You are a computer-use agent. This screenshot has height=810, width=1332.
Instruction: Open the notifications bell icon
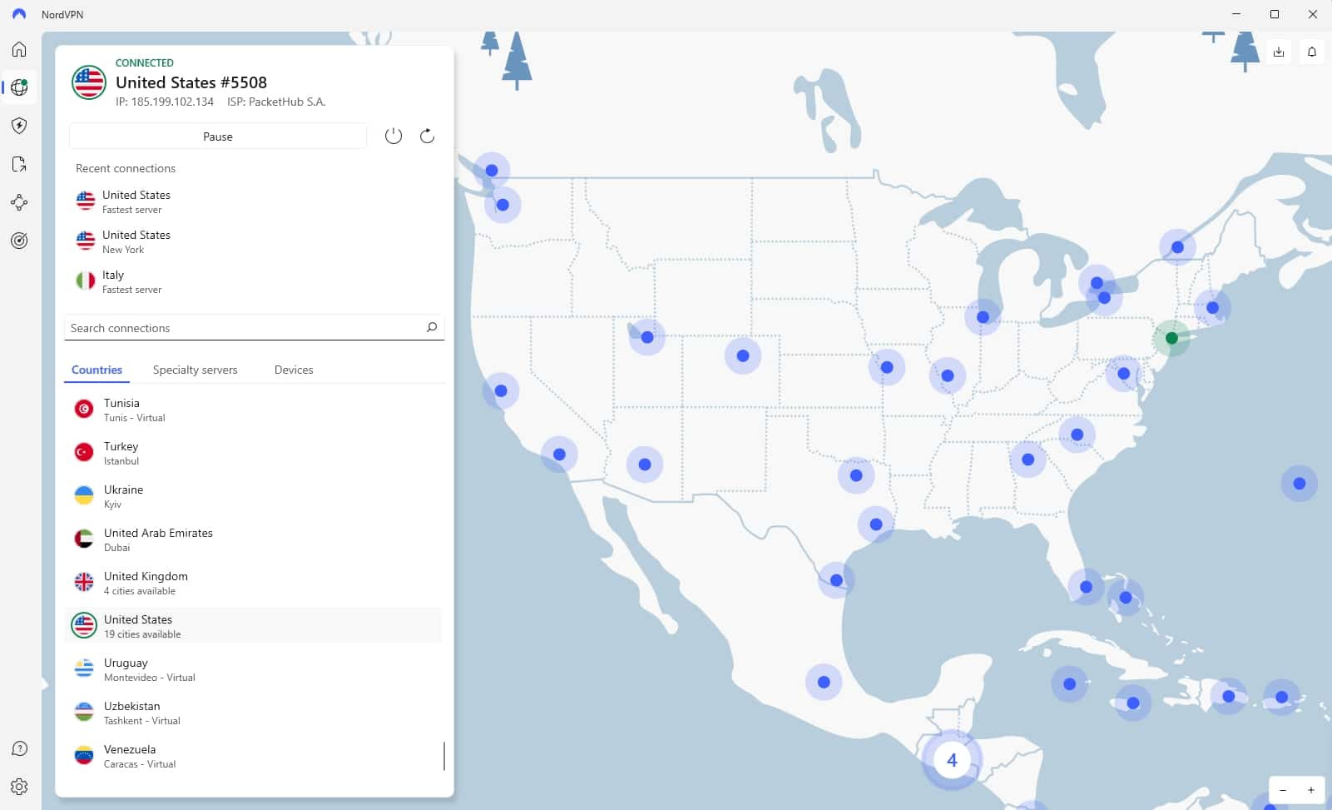(1312, 52)
